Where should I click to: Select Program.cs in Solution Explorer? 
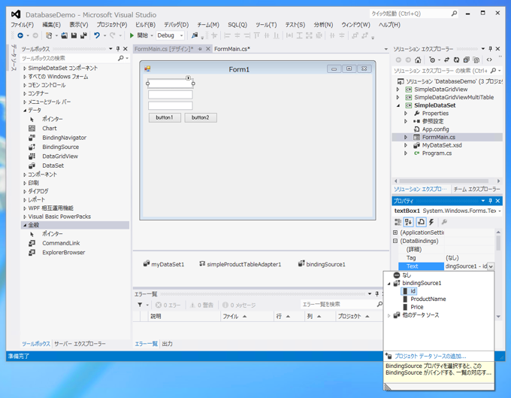click(437, 153)
